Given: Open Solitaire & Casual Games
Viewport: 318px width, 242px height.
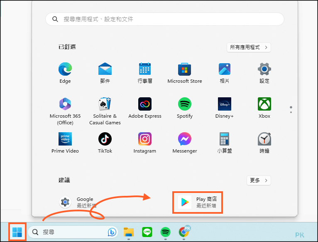Looking at the screenshot, I should coord(105,111).
